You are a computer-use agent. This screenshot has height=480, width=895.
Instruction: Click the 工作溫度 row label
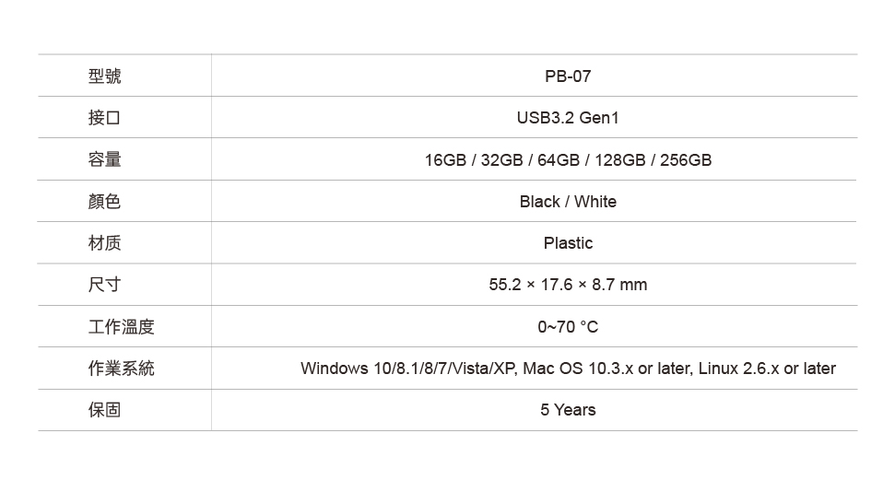121,326
